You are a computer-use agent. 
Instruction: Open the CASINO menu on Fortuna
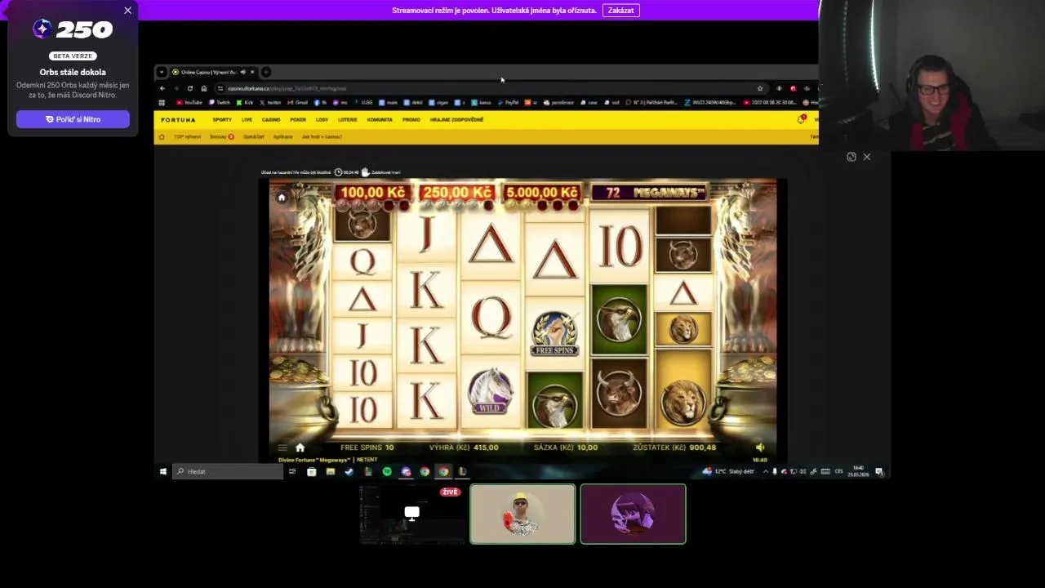(271, 120)
